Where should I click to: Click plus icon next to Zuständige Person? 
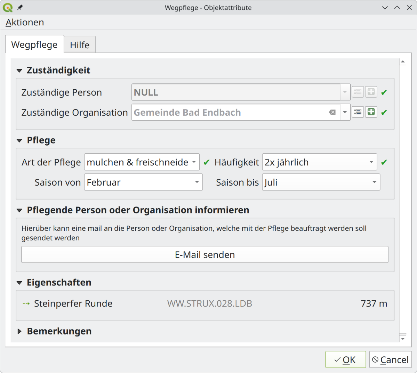click(371, 92)
